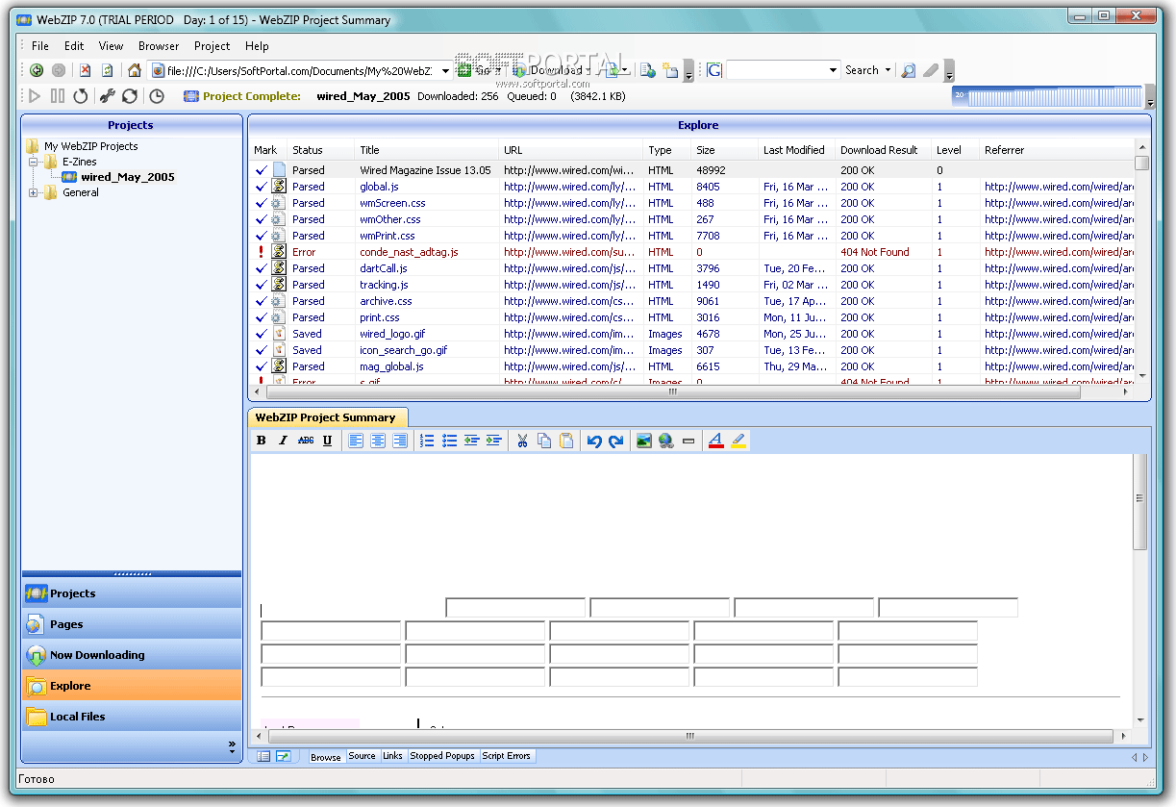The image size is (1176, 807).
Task: Click the Home icon in browser toolbar
Action: [134, 70]
